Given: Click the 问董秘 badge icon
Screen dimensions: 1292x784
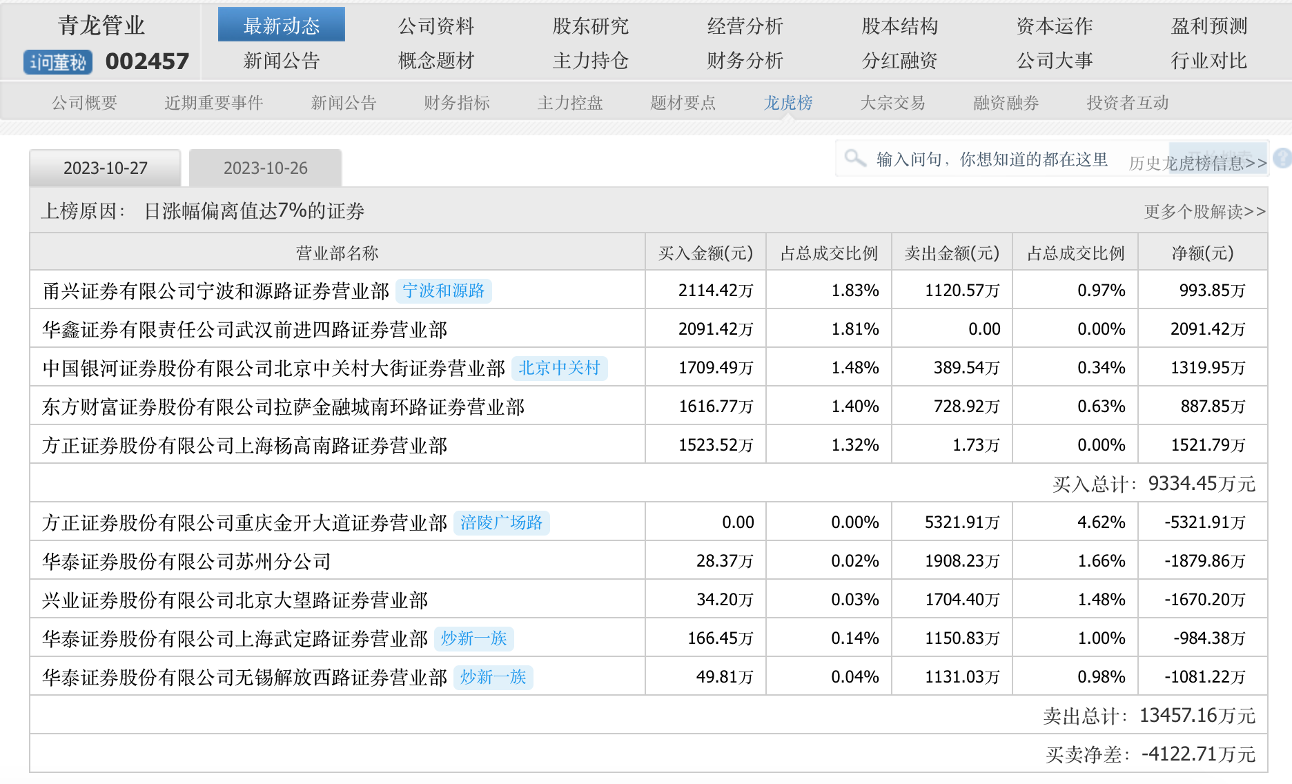Looking at the screenshot, I should (58, 62).
